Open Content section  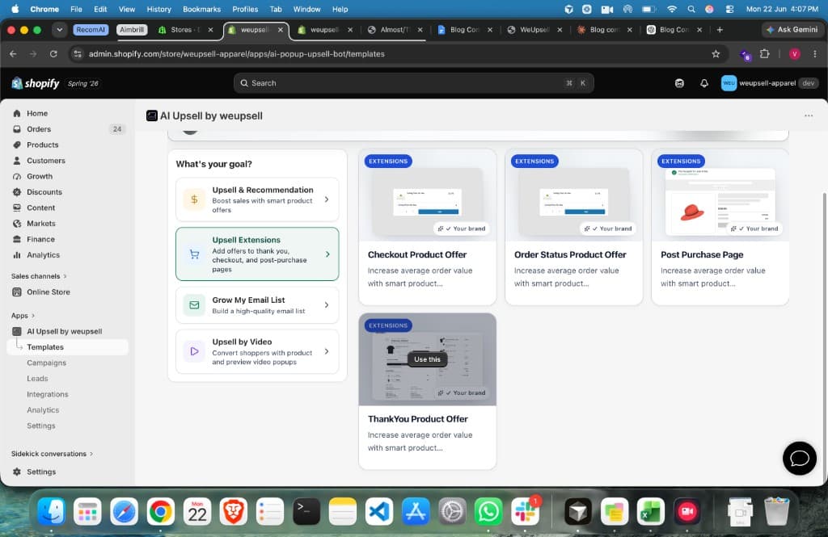(x=40, y=208)
